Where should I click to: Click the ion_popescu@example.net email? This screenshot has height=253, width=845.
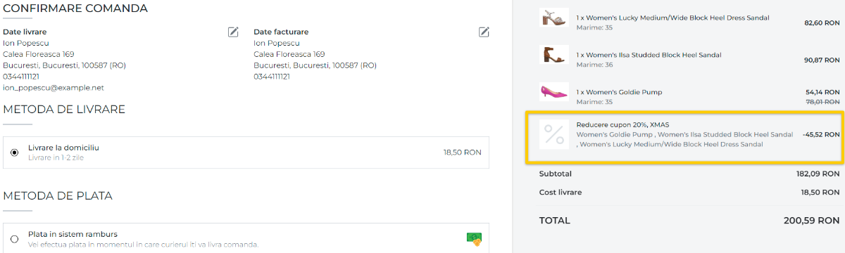point(53,88)
